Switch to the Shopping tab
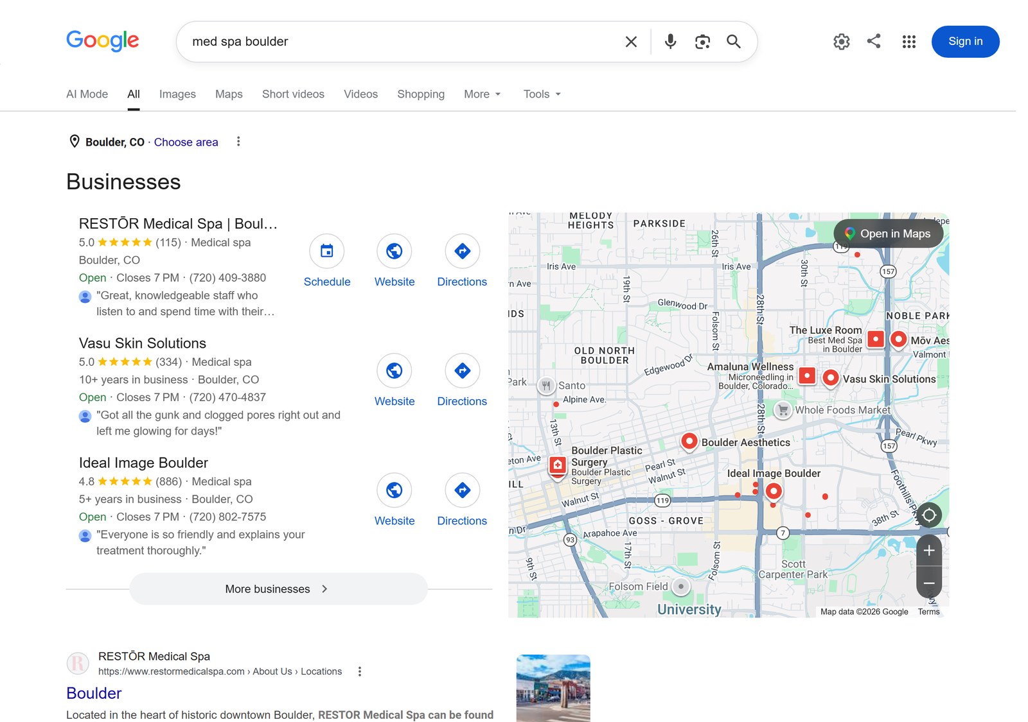 [x=421, y=94]
